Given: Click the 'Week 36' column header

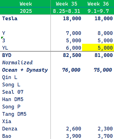Looking at the screenshot, I should [x=98, y=4].
